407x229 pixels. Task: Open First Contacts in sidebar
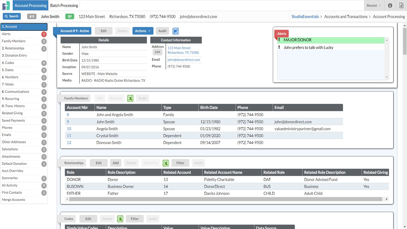[24, 193]
